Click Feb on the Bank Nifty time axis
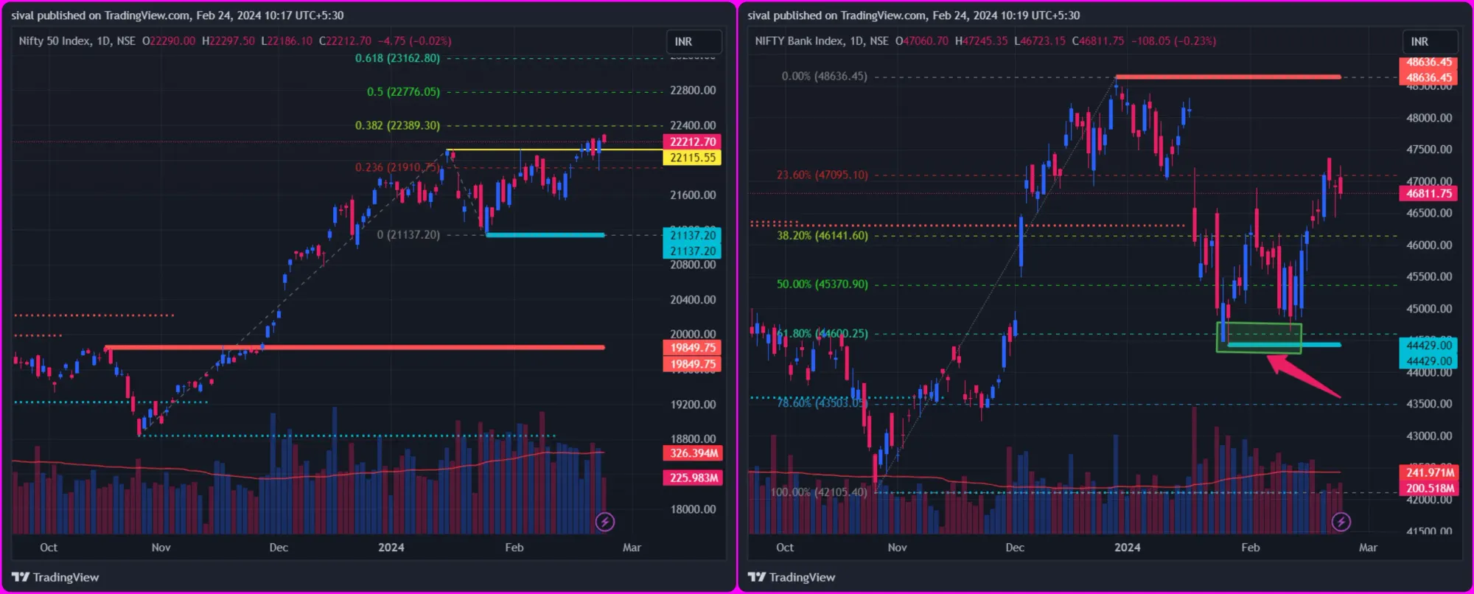Viewport: 1474px width, 594px height. 1251,548
